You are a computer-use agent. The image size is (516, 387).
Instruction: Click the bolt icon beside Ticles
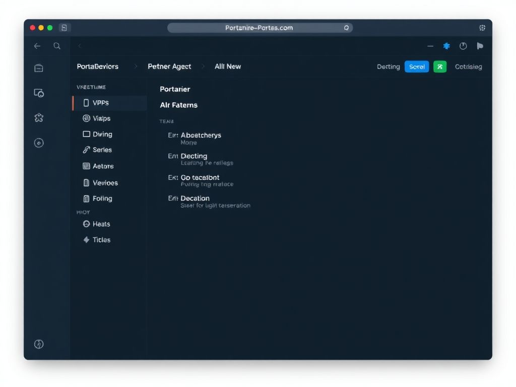[x=86, y=239]
